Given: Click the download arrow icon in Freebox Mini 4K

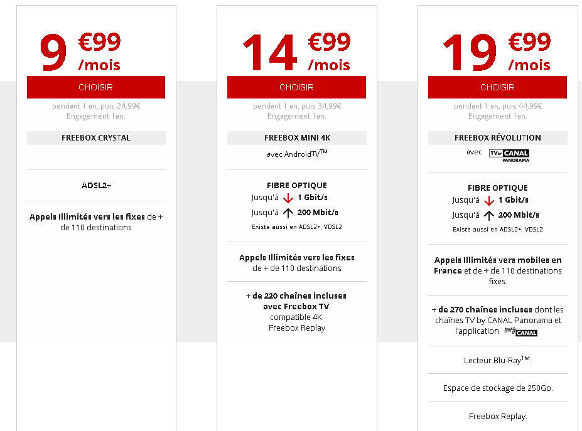Looking at the screenshot, I should pyautogui.click(x=289, y=198).
